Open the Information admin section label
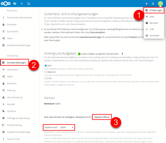The image size is (166, 143). [x=13, y=70]
